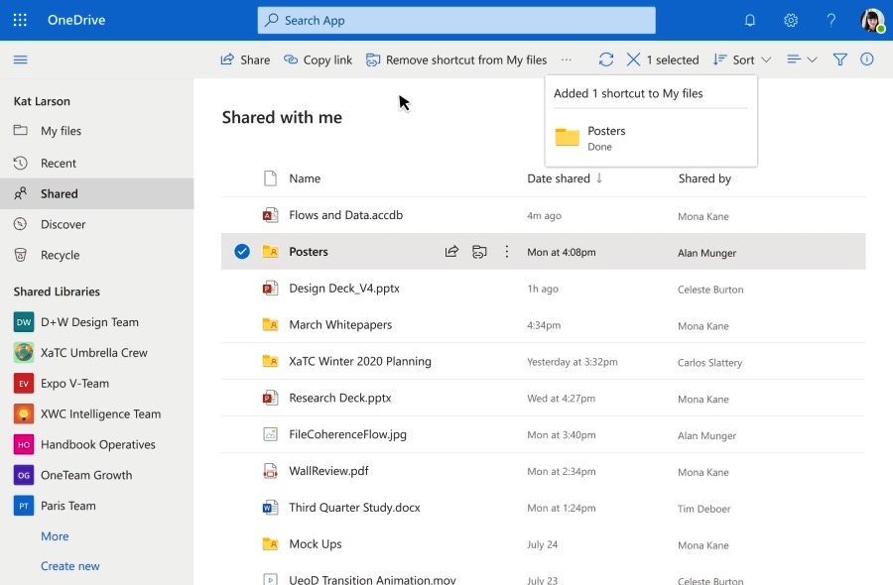893x585 pixels.
Task: Open OneDrive settings gear
Action: pyautogui.click(x=791, y=20)
